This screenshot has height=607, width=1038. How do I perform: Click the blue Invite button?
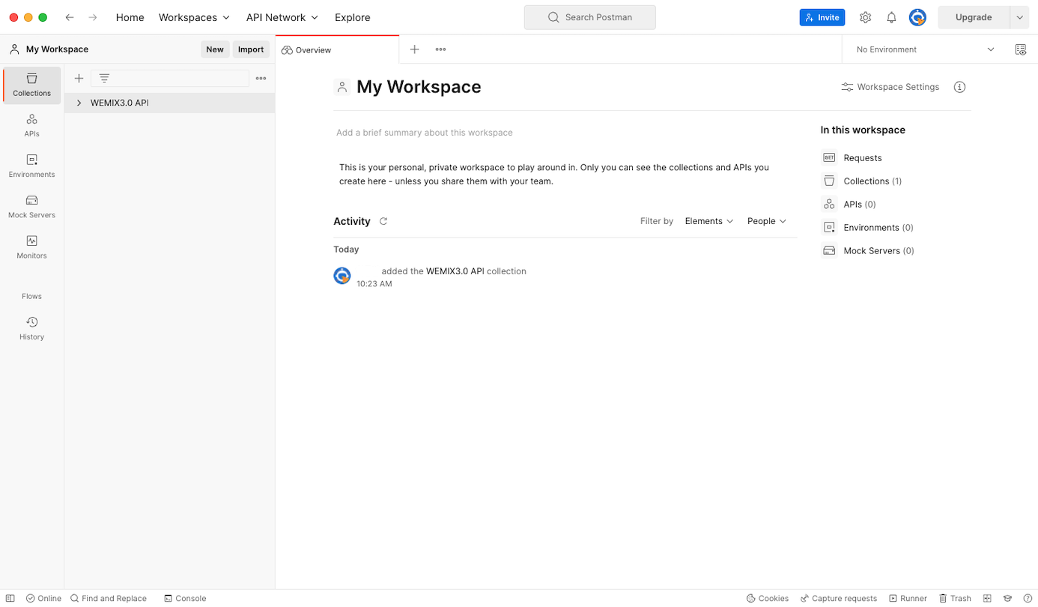tap(822, 17)
